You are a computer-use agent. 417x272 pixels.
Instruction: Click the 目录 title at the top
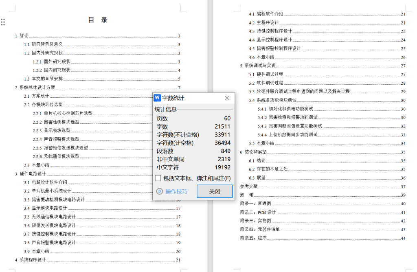tap(98, 19)
